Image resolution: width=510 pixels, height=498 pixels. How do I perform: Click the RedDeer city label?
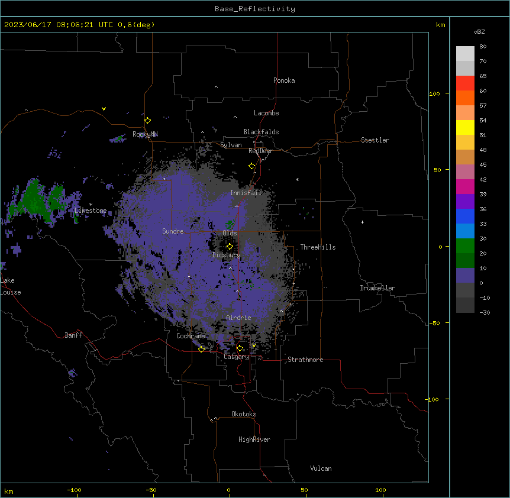pyautogui.click(x=260, y=151)
